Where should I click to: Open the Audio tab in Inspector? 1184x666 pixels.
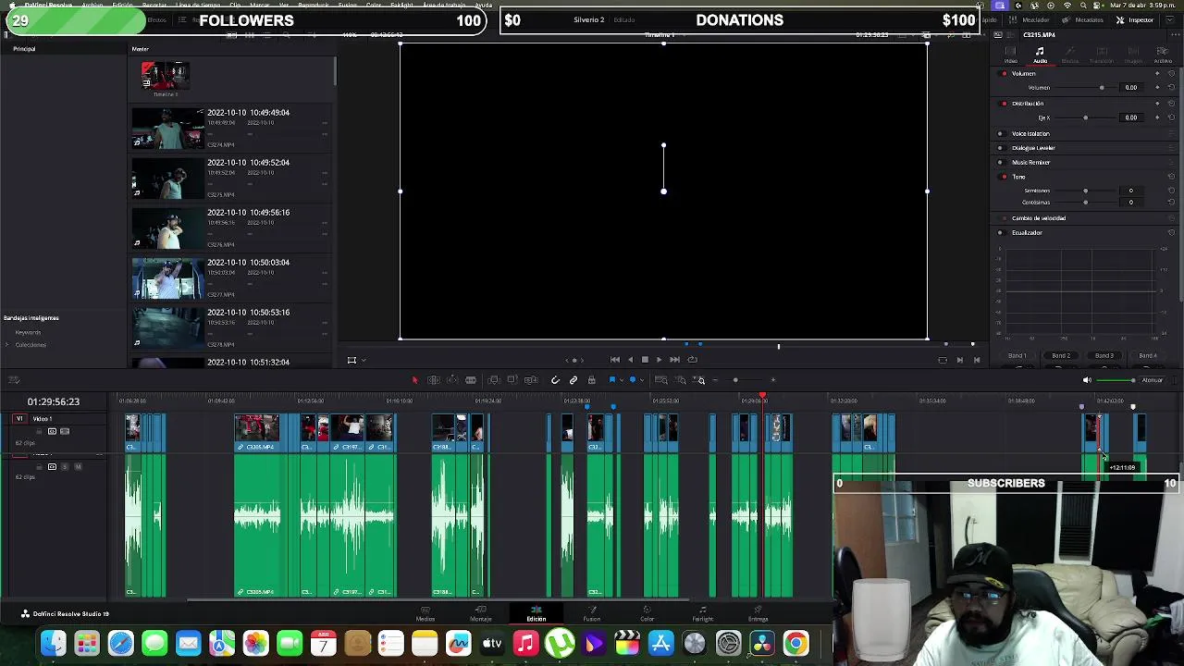[1040, 55]
